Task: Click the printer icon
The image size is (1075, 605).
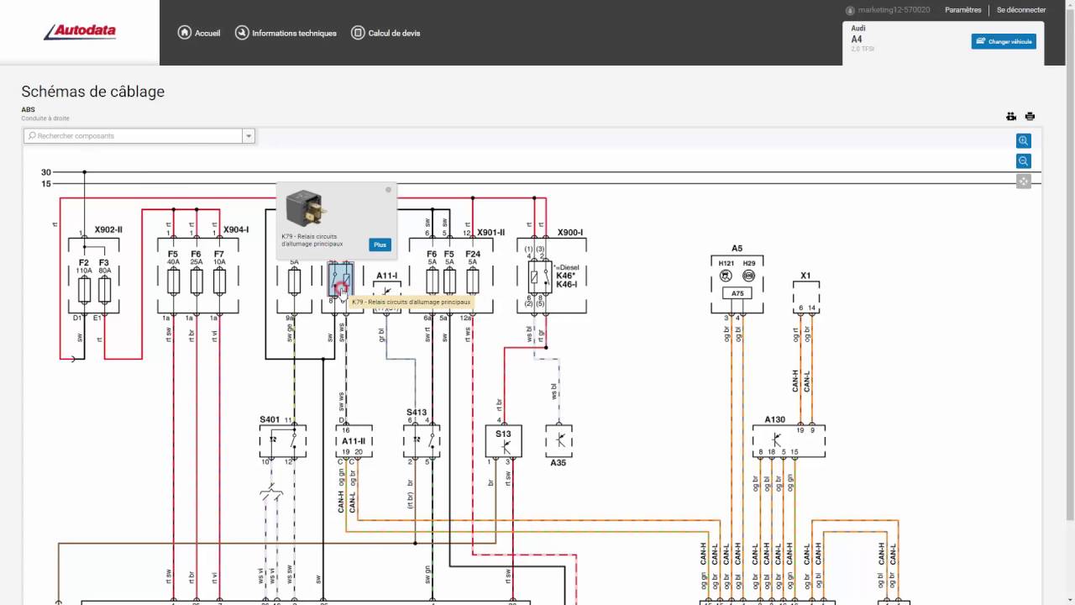Action: pyautogui.click(x=1030, y=116)
